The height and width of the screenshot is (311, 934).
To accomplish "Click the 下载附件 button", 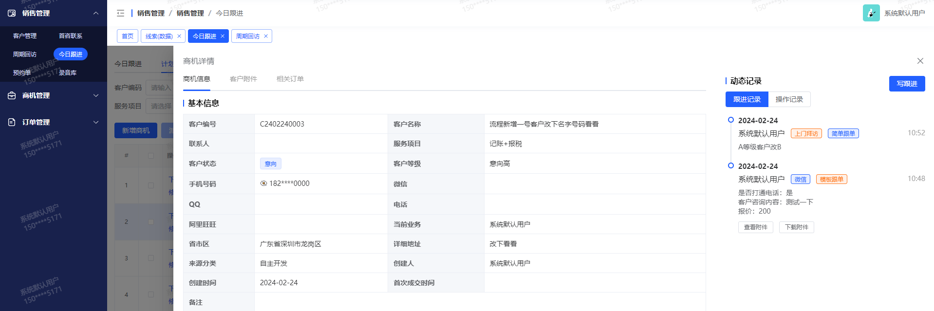I will 796,227.
